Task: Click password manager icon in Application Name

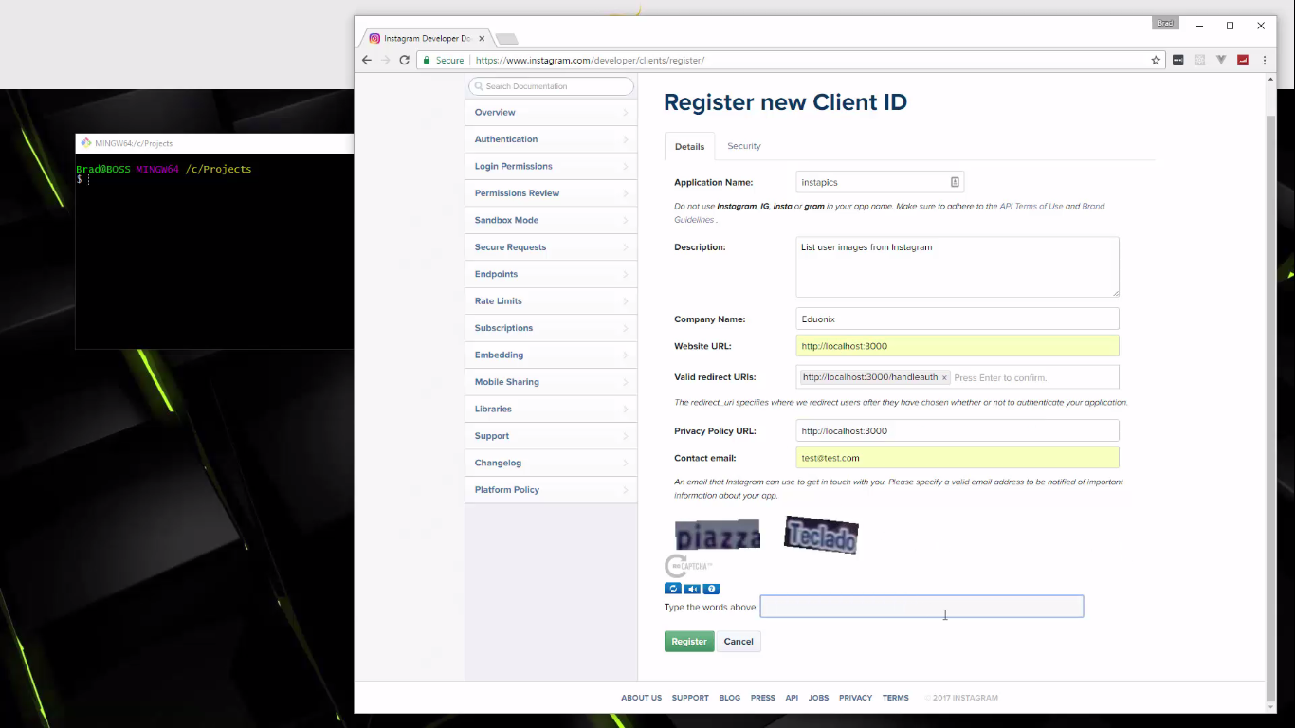Action: tap(955, 182)
